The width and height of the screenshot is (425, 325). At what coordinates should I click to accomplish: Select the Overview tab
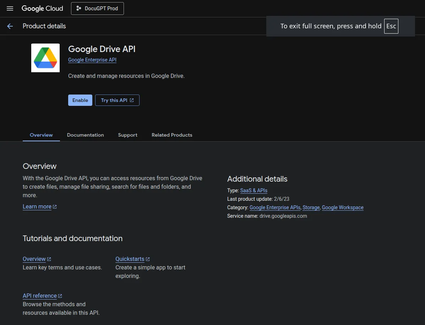(x=41, y=135)
